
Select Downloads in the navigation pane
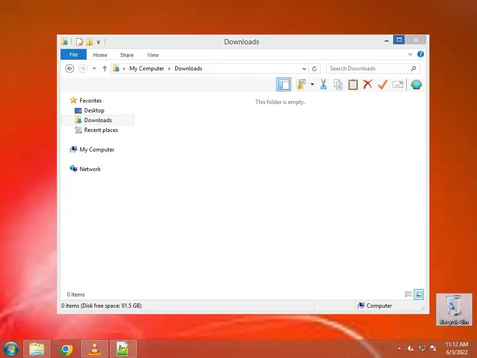(x=98, y=120)
